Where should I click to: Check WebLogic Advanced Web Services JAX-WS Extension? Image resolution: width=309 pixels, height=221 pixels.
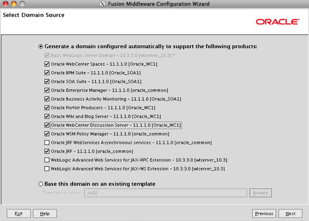click(x=47, y=168)
